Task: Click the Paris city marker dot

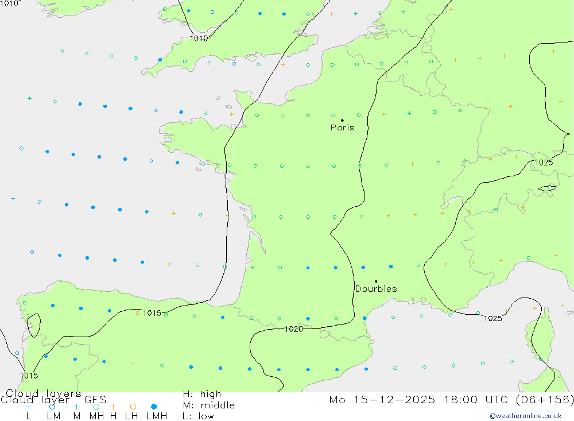Action: (x=342, y=120)
